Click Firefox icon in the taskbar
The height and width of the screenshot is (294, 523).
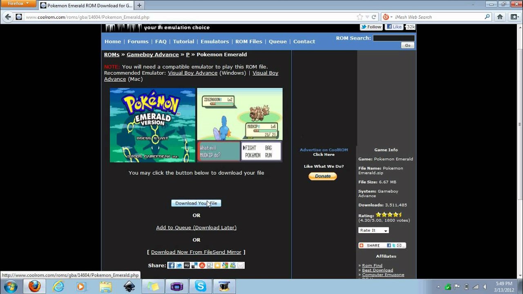34,287
